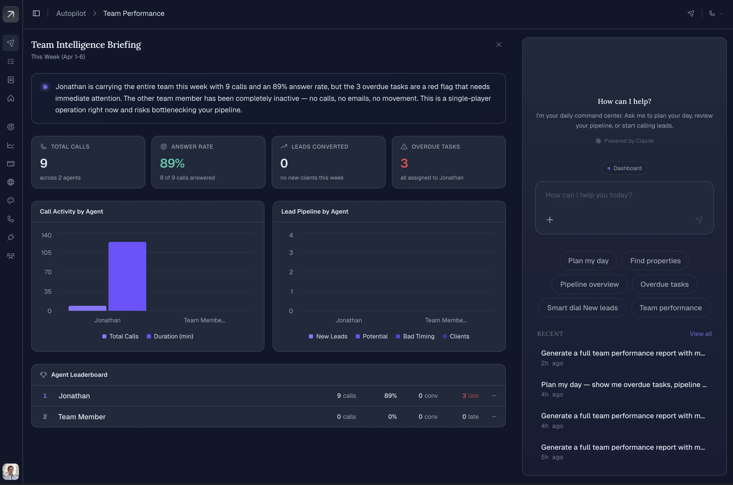Select the Integrations plug icon

(x=11, y=237)
